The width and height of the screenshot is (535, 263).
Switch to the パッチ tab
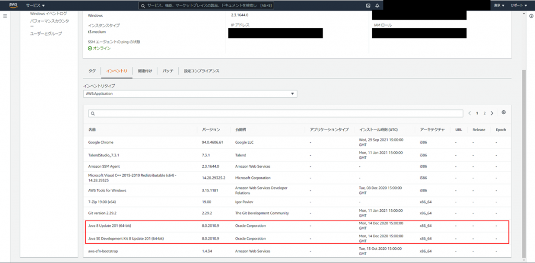pos(168,71)
